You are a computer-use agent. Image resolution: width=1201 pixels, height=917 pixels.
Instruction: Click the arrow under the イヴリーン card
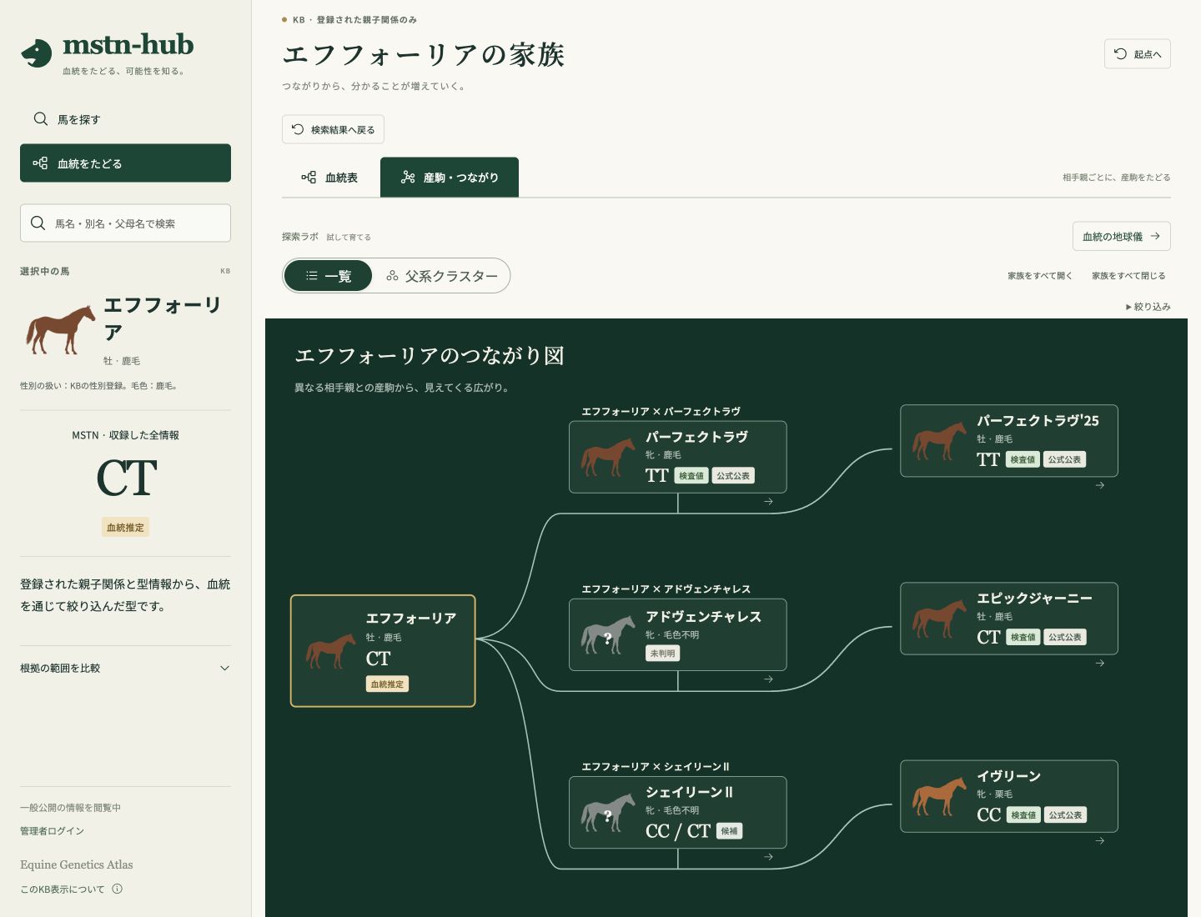pos(1100,841)
